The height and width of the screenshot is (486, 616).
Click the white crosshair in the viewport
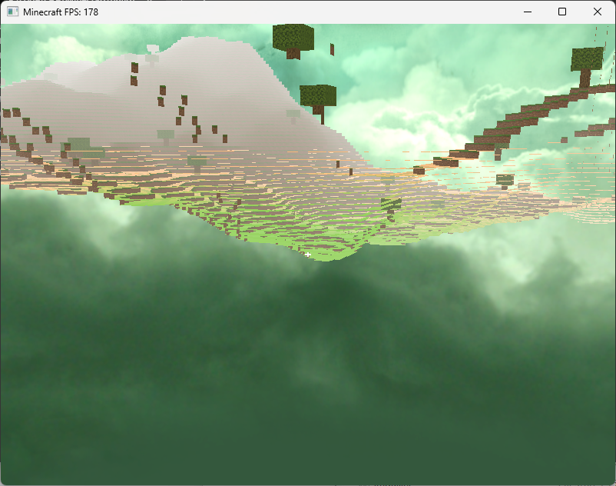pyautogui.click(x=308, y=254)
